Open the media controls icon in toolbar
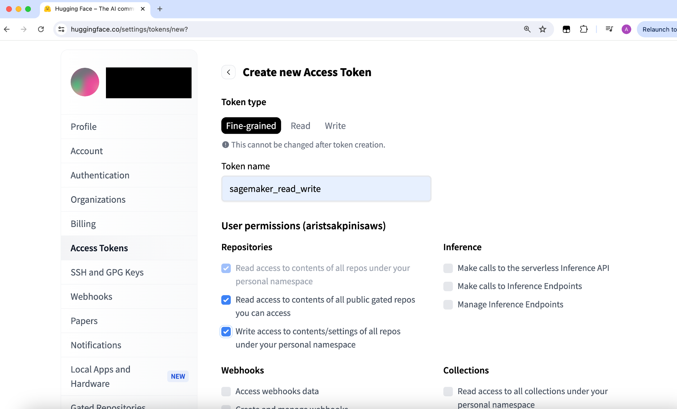The width and height of the screenshot is (677, 409). click(x=609, y=29)
